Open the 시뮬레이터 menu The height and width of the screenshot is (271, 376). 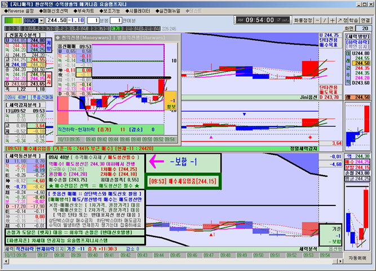click(138, 11)
